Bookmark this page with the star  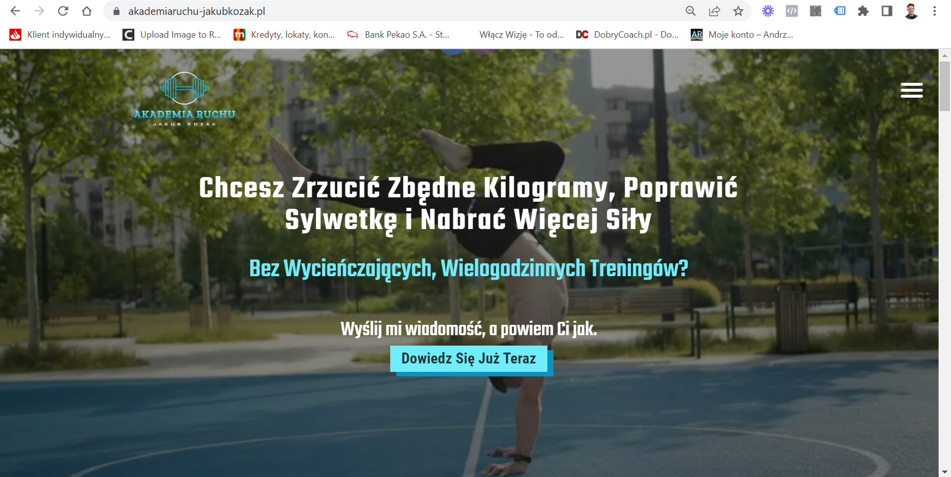point(738,11)
